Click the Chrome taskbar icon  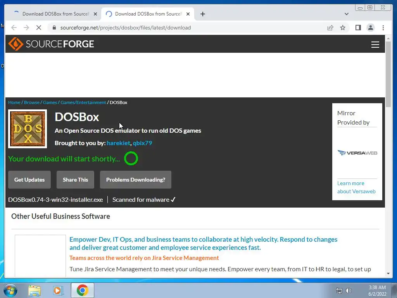click(x=82, y=290)
